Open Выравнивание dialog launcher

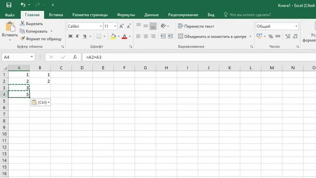tap(251, 46)
